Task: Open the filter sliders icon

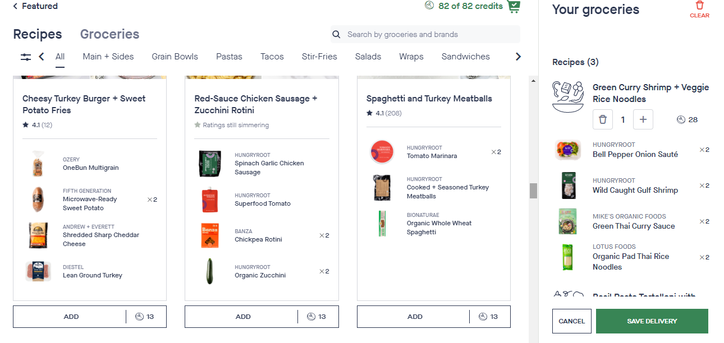Action: coord(26,57)
